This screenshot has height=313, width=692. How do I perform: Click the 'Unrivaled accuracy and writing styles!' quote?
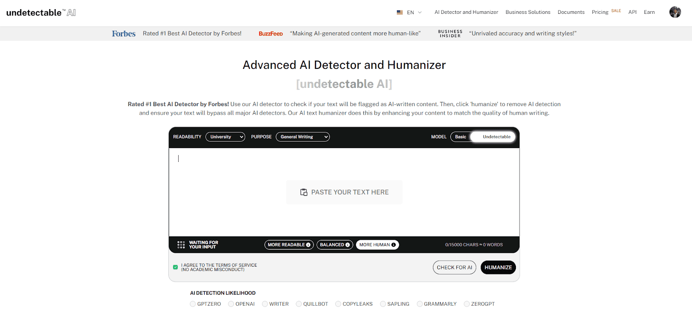pos(523,33)
